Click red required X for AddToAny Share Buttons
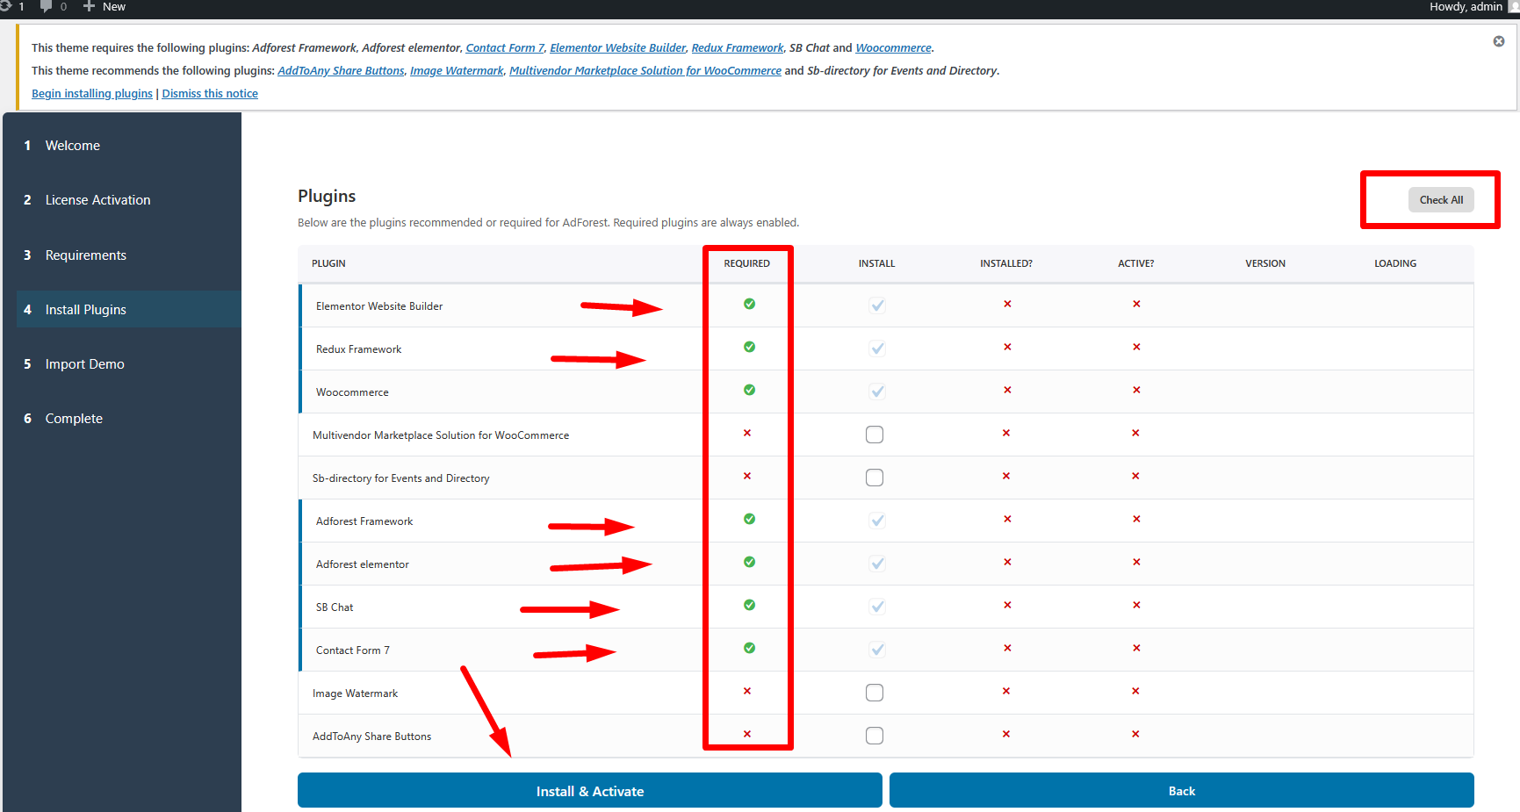The width and height of the screenshot is (1520, 812). 747,734
